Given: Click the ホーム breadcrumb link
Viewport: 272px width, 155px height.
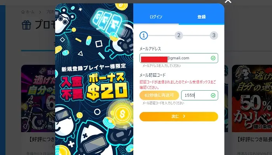Looking at the screenshot, I should pos(30,12).
